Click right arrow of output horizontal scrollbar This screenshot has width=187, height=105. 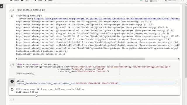pyautogui.click(x=179, y=59)
